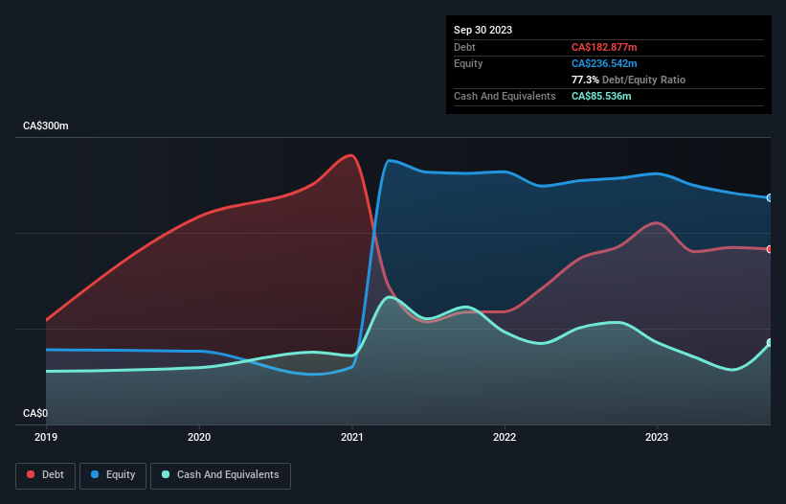The width and height of the screenshot is (786, 504).
Task: Click the CA$236.542m equity value
Action: (x=604, y=63)
